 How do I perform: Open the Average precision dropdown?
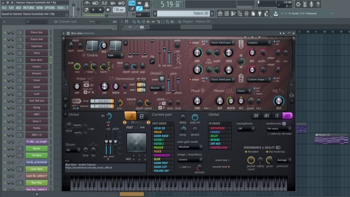click(x=284, y=160)
